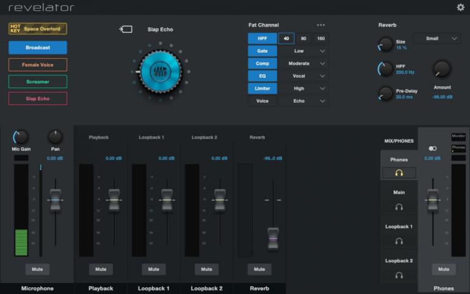This screenshot has height=294, width=470.
Task: Click the Reverb Size knob
Action: 386,44
